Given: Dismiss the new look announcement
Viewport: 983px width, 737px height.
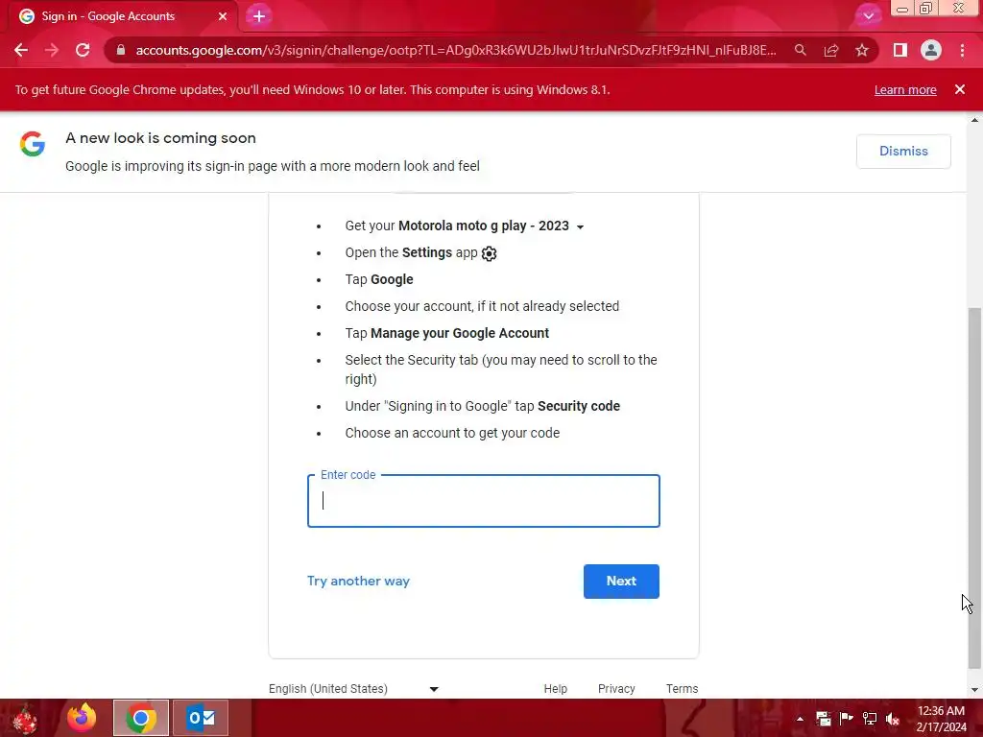Looking at the screenshot, I should (903, 151).
